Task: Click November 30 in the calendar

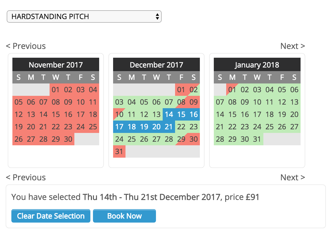Action: [x=68, y=139]
